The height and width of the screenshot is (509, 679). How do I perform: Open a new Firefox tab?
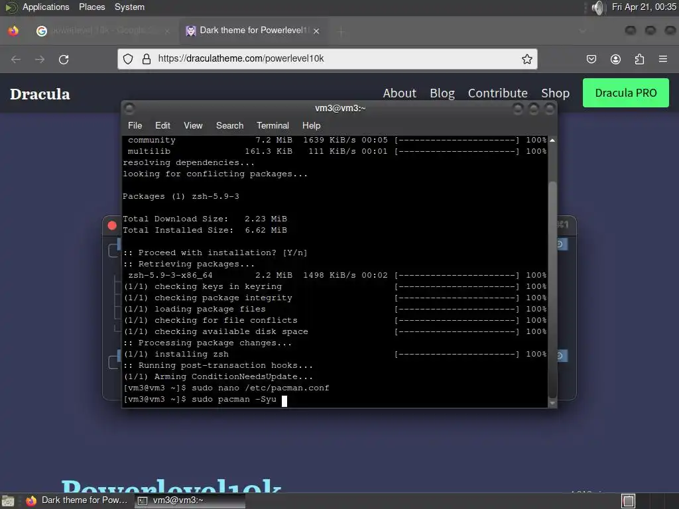point(341,31)
